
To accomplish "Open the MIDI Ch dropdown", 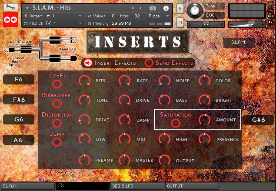I will pos(53,23).
